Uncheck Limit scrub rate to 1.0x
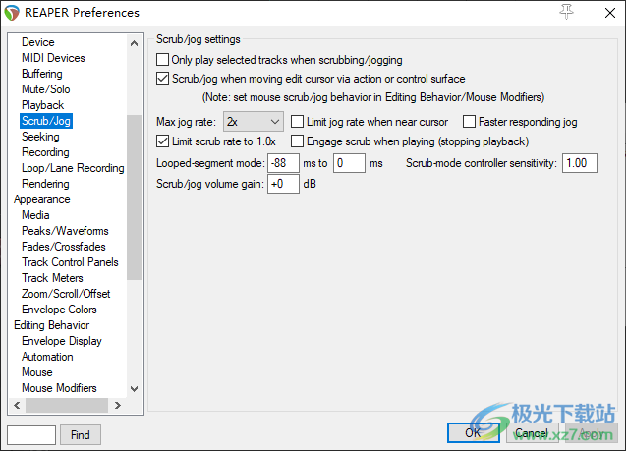This screenshot has width=626, height=451. pyautogui.click(x=163, y=141)
